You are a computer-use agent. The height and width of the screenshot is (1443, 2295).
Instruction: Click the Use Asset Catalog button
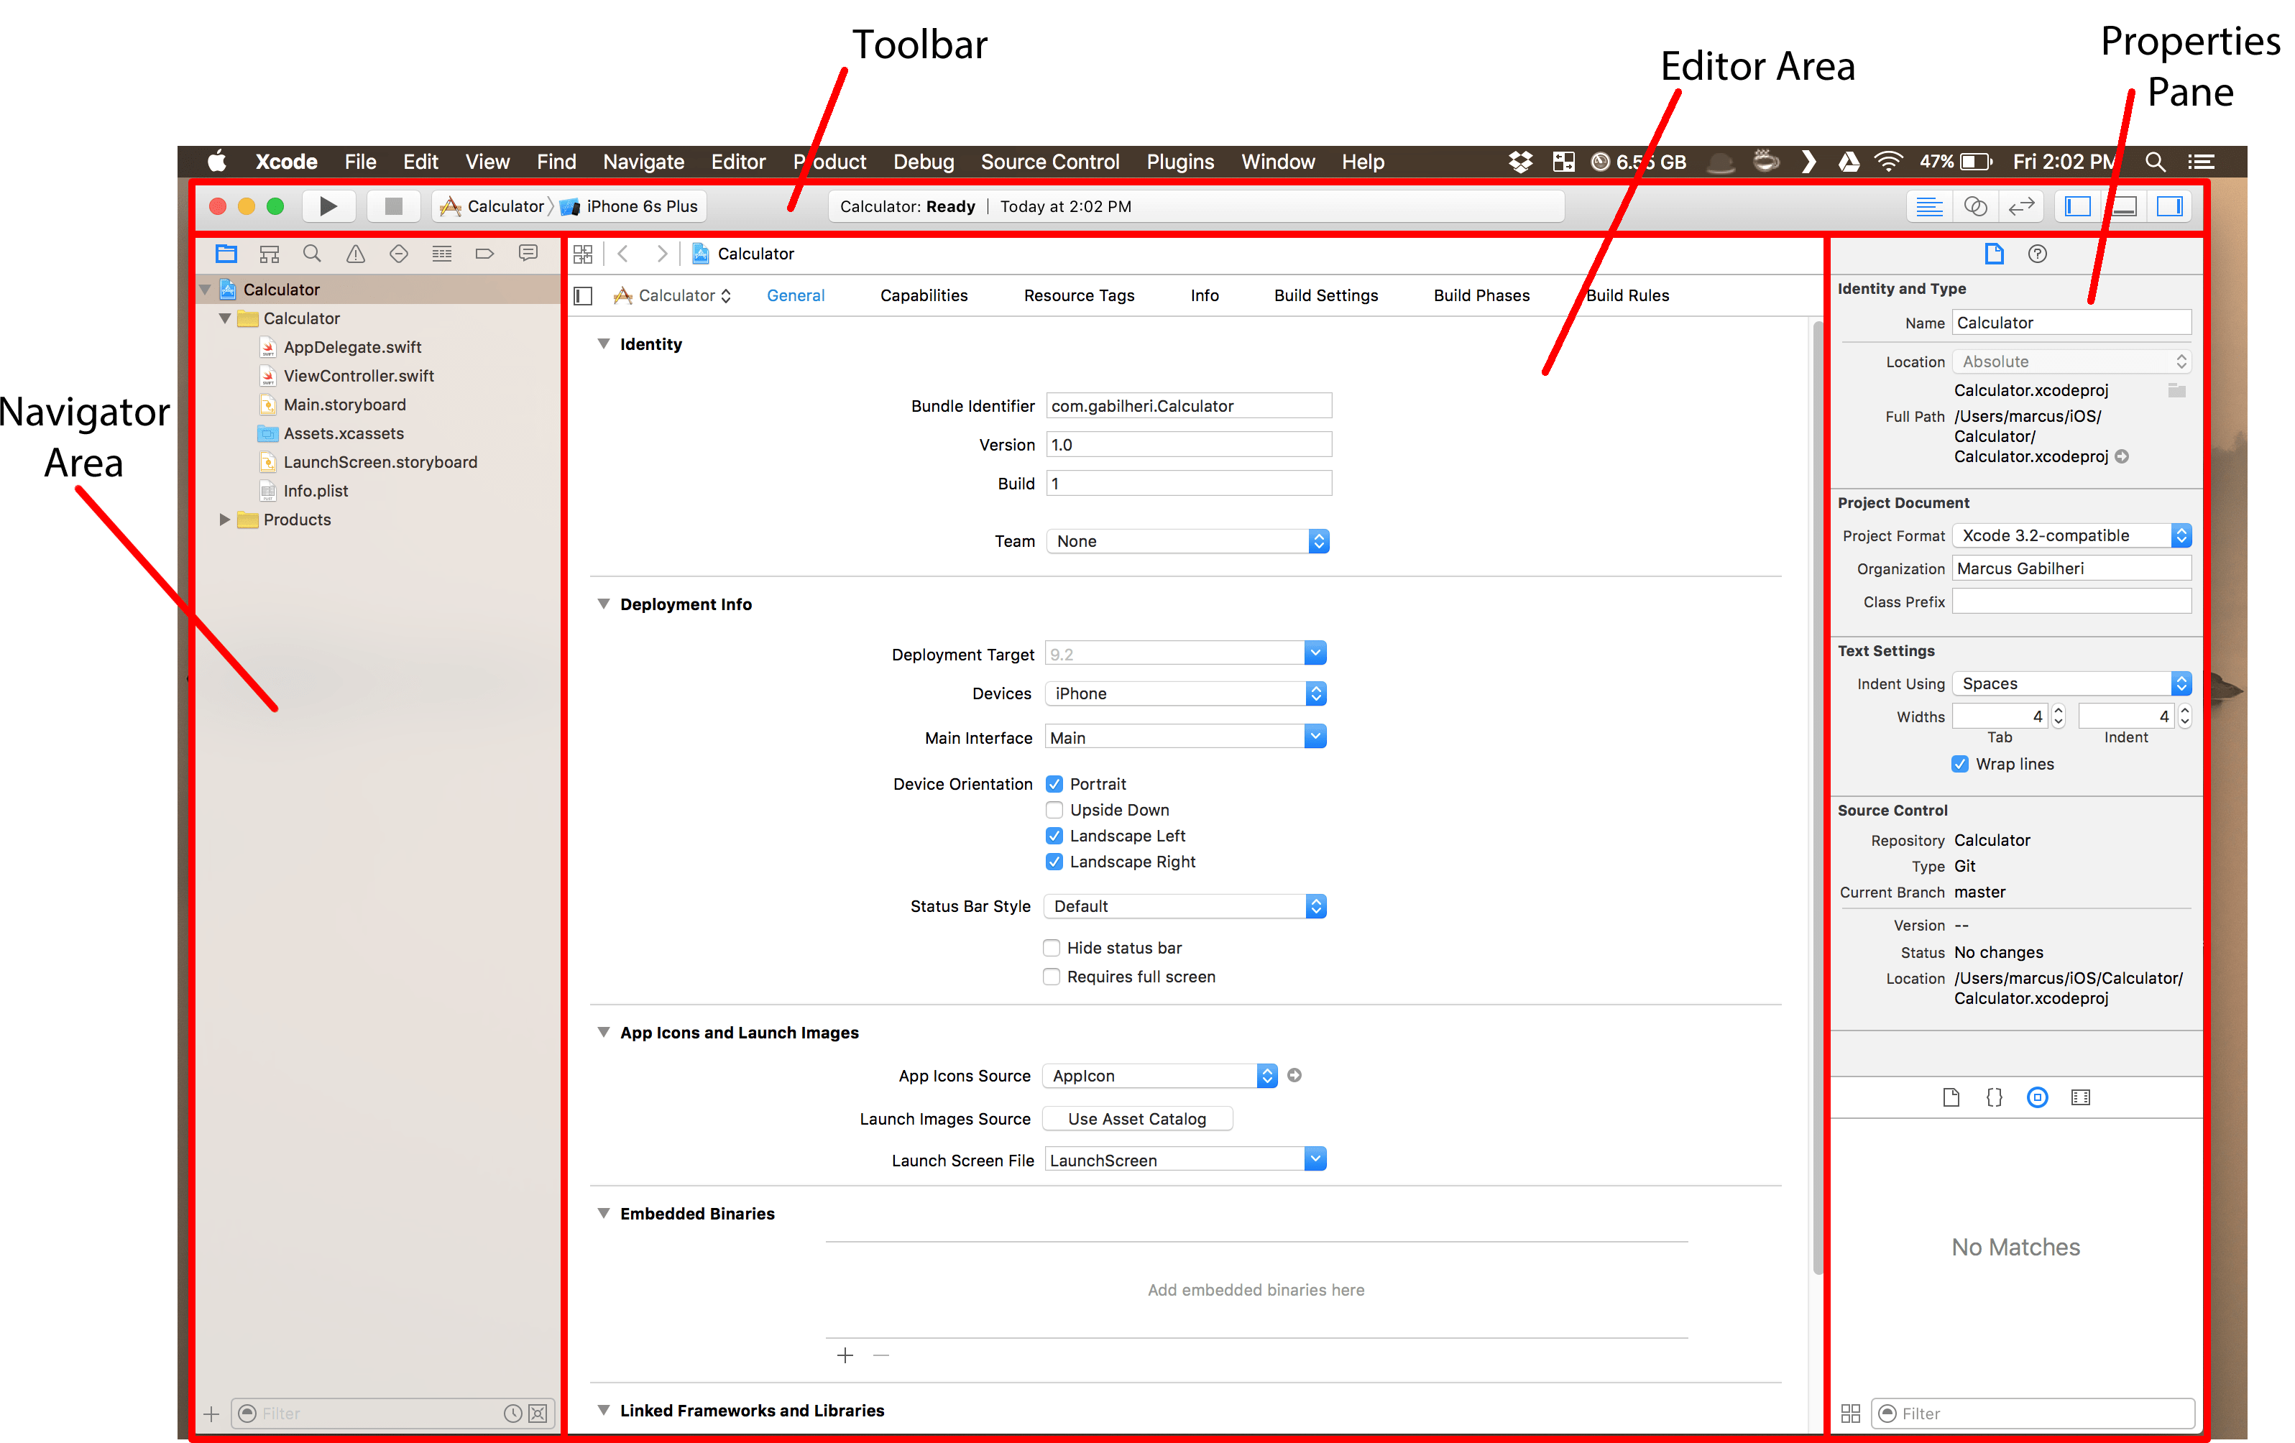point(1136,1118)
